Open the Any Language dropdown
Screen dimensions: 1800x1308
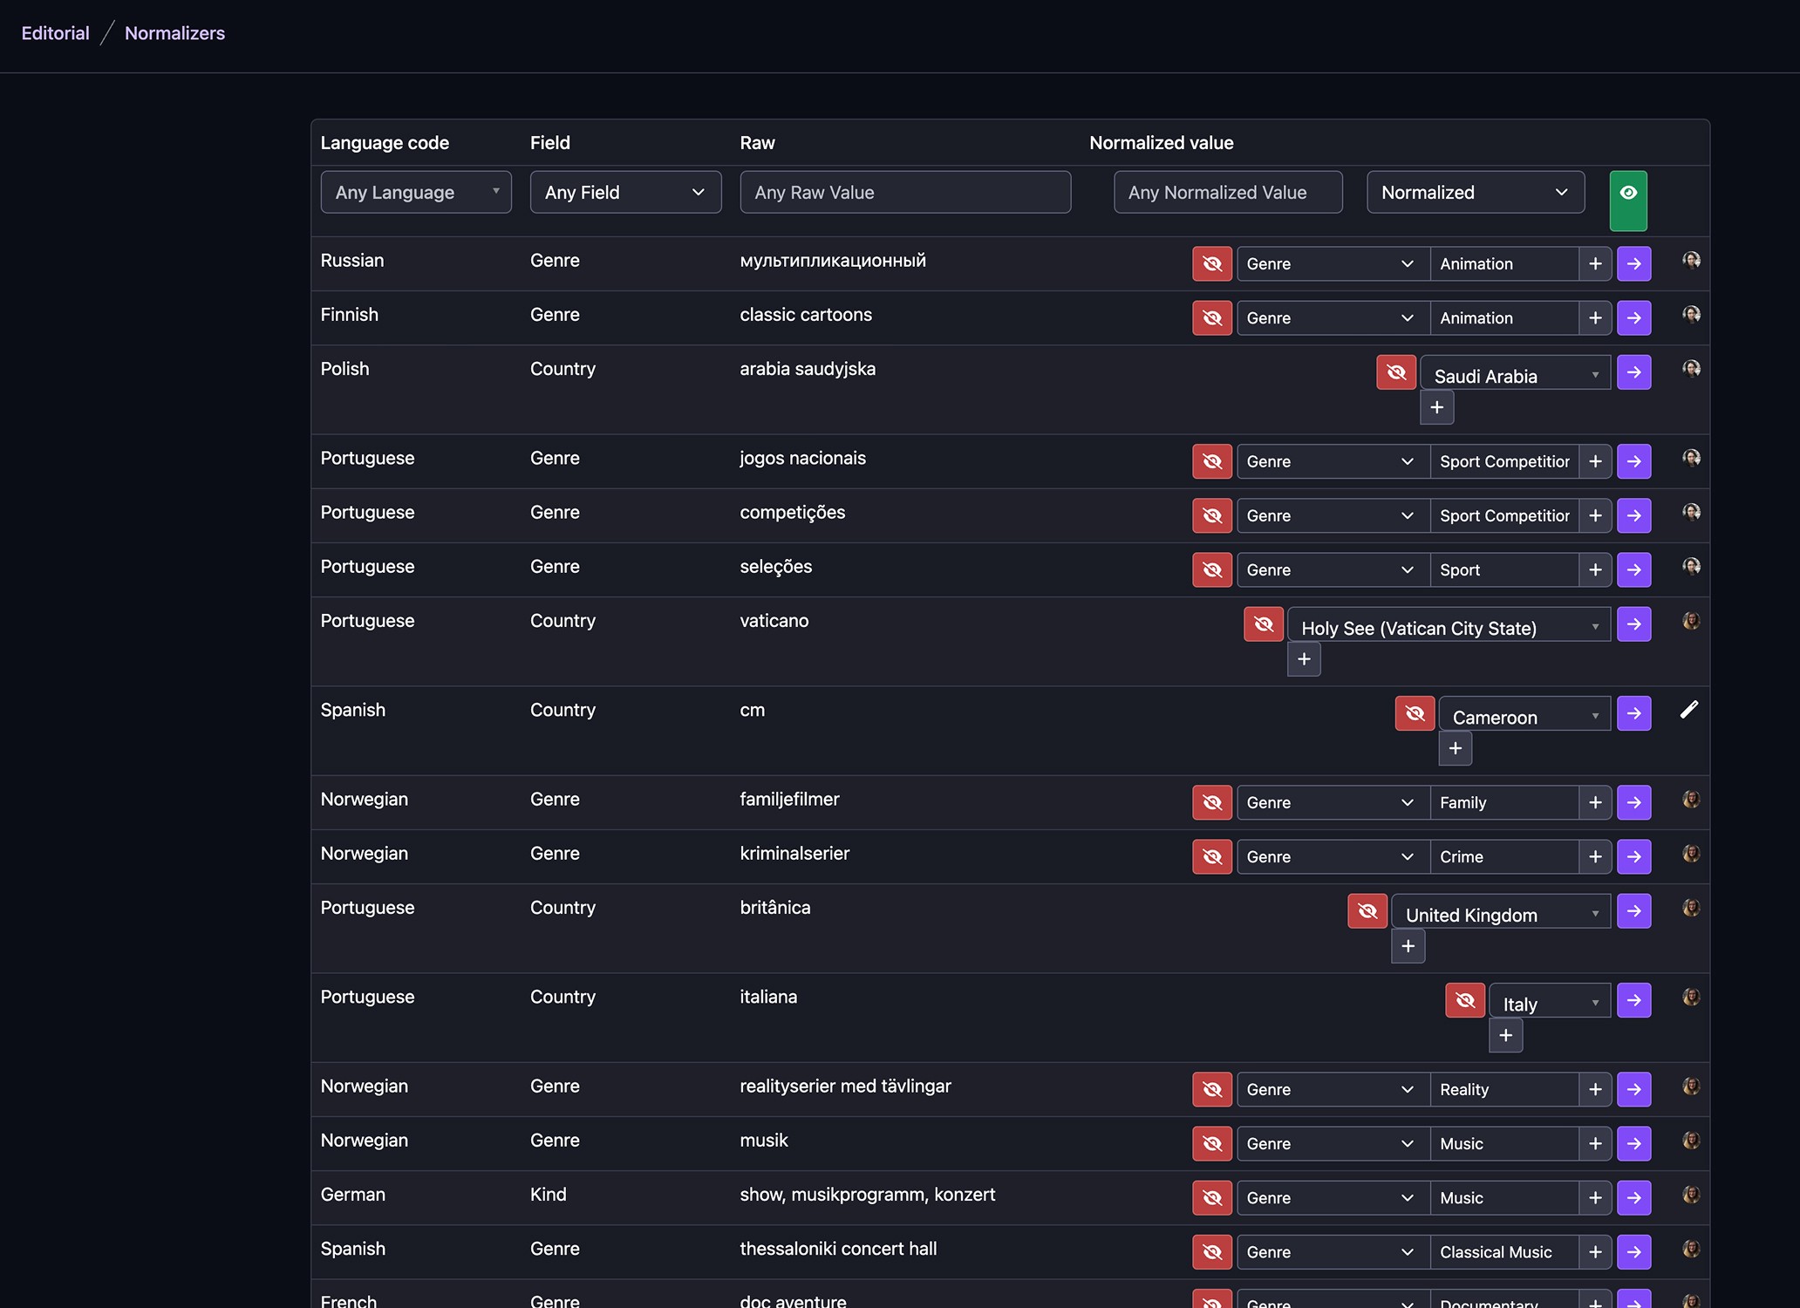[x=416, y=192]
